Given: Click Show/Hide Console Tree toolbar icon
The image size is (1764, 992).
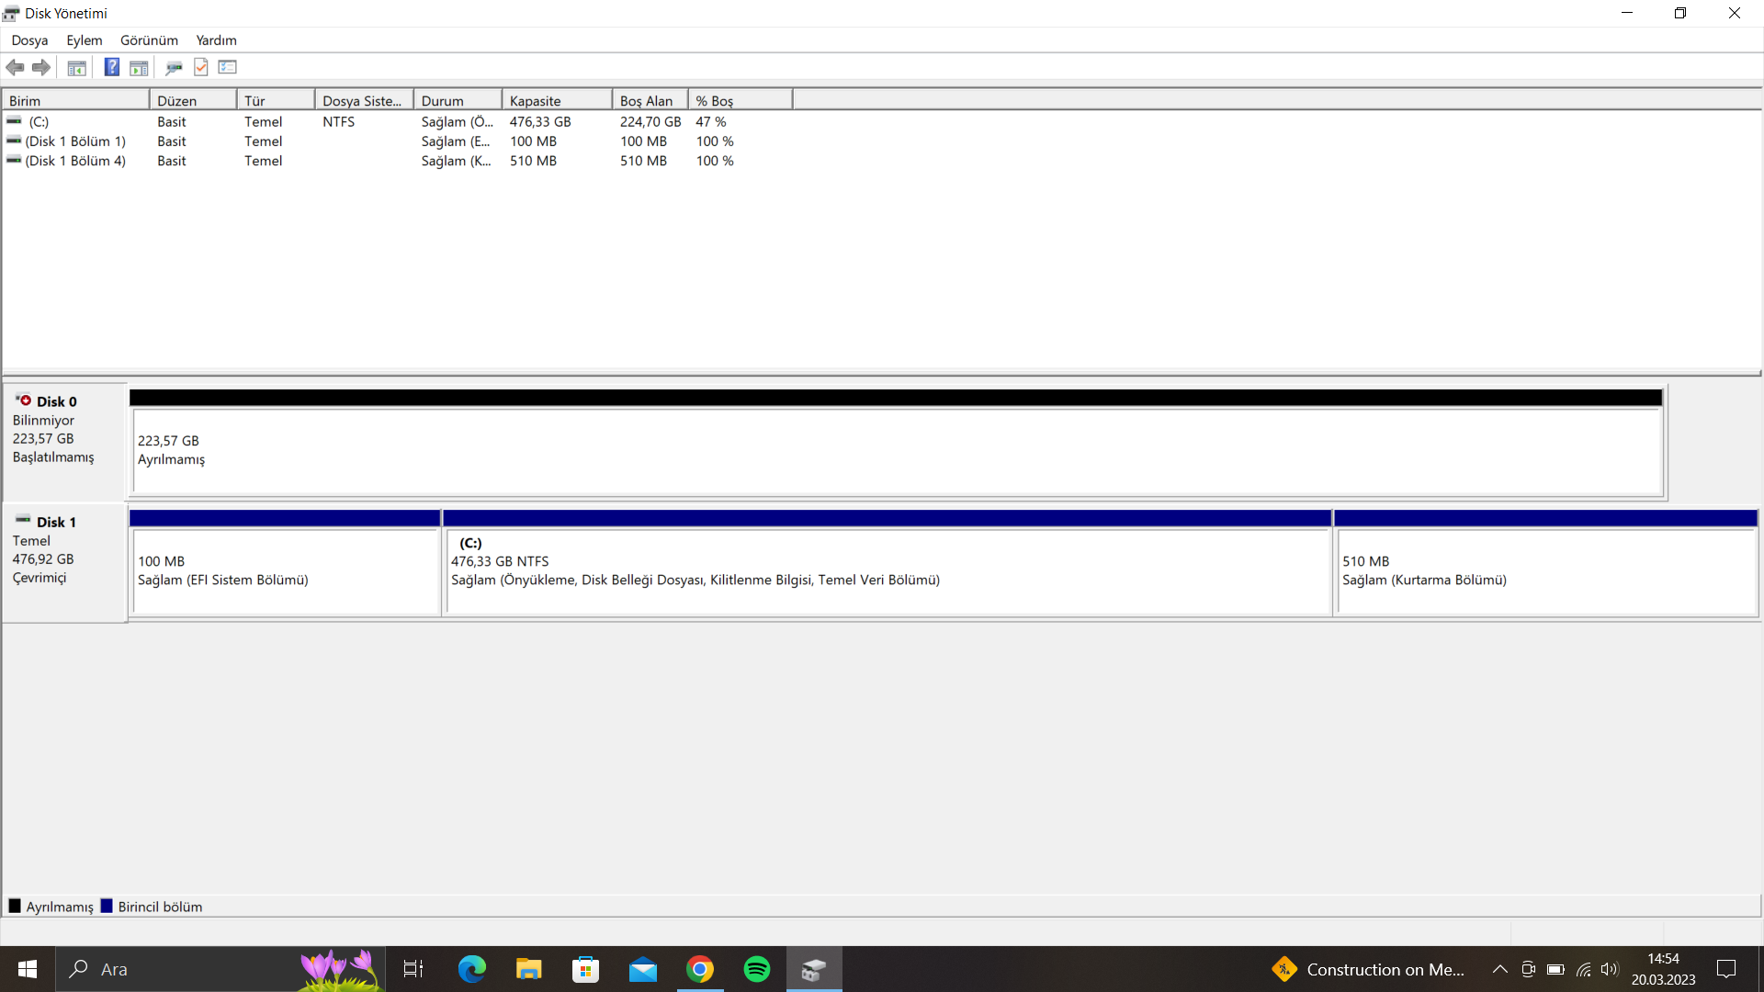Looking at the screenshot, I should (77, 67).
